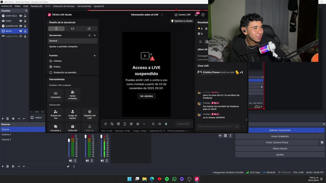Viewport: 326px width, 183px height.
Task: Click Ver detalles on suspended notice
Action: pyautogui.click(x=146, y=96)
